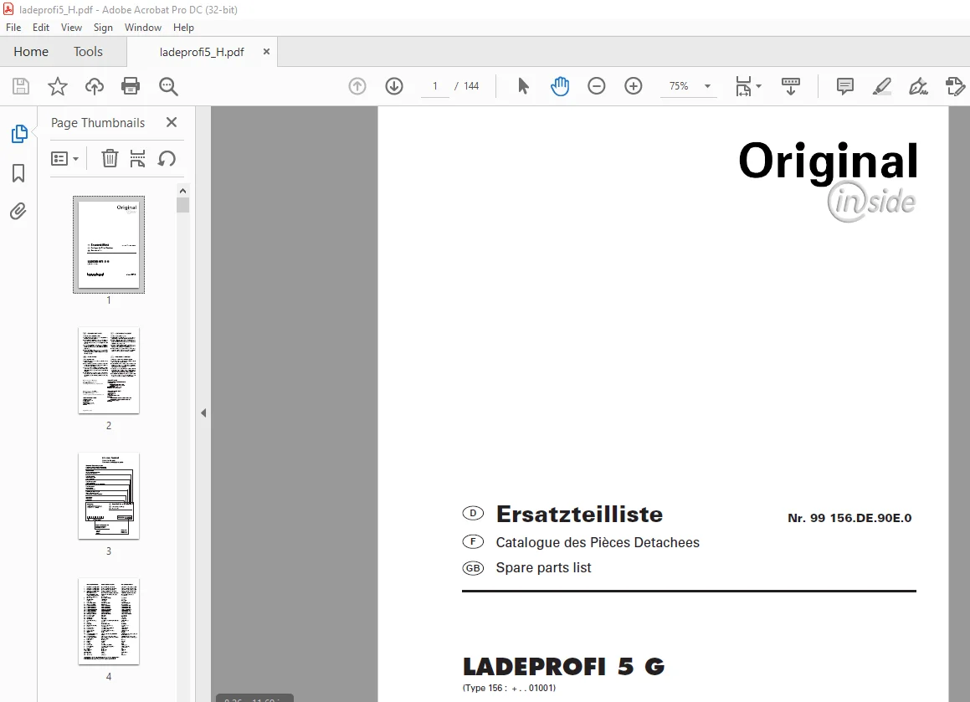Screen dimensions: 970x702
Task: Select page 1 thumbnail
Action: pos(109,244)
